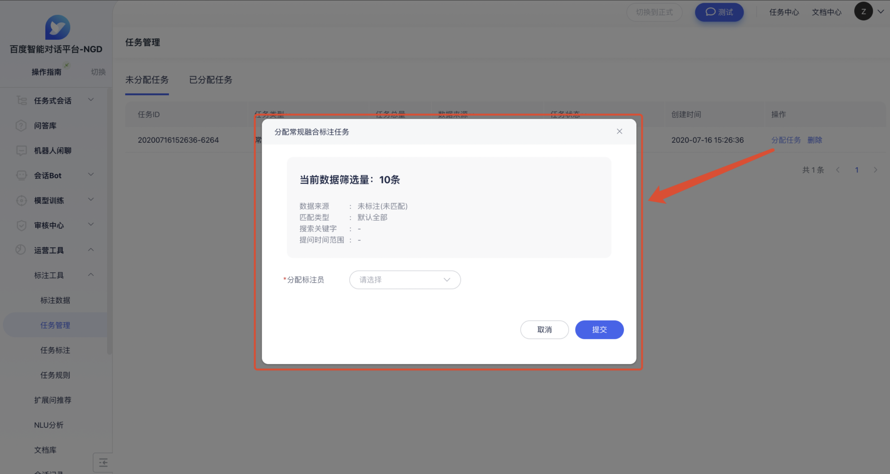Viewport: 890px width, 474px height.
Task: Click the 测试 chat test button
Action: click(x=719, y=12)
